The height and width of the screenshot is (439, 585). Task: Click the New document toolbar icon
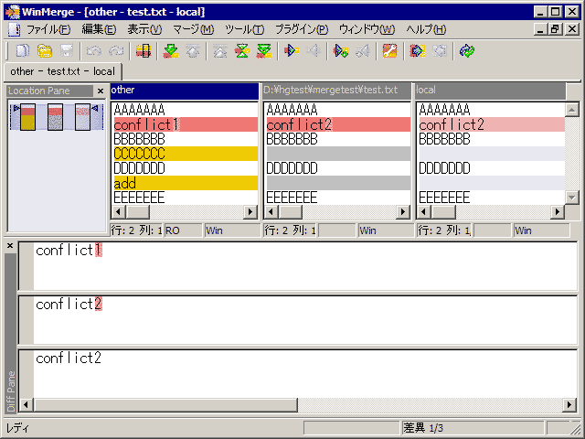tap(22, 51)
